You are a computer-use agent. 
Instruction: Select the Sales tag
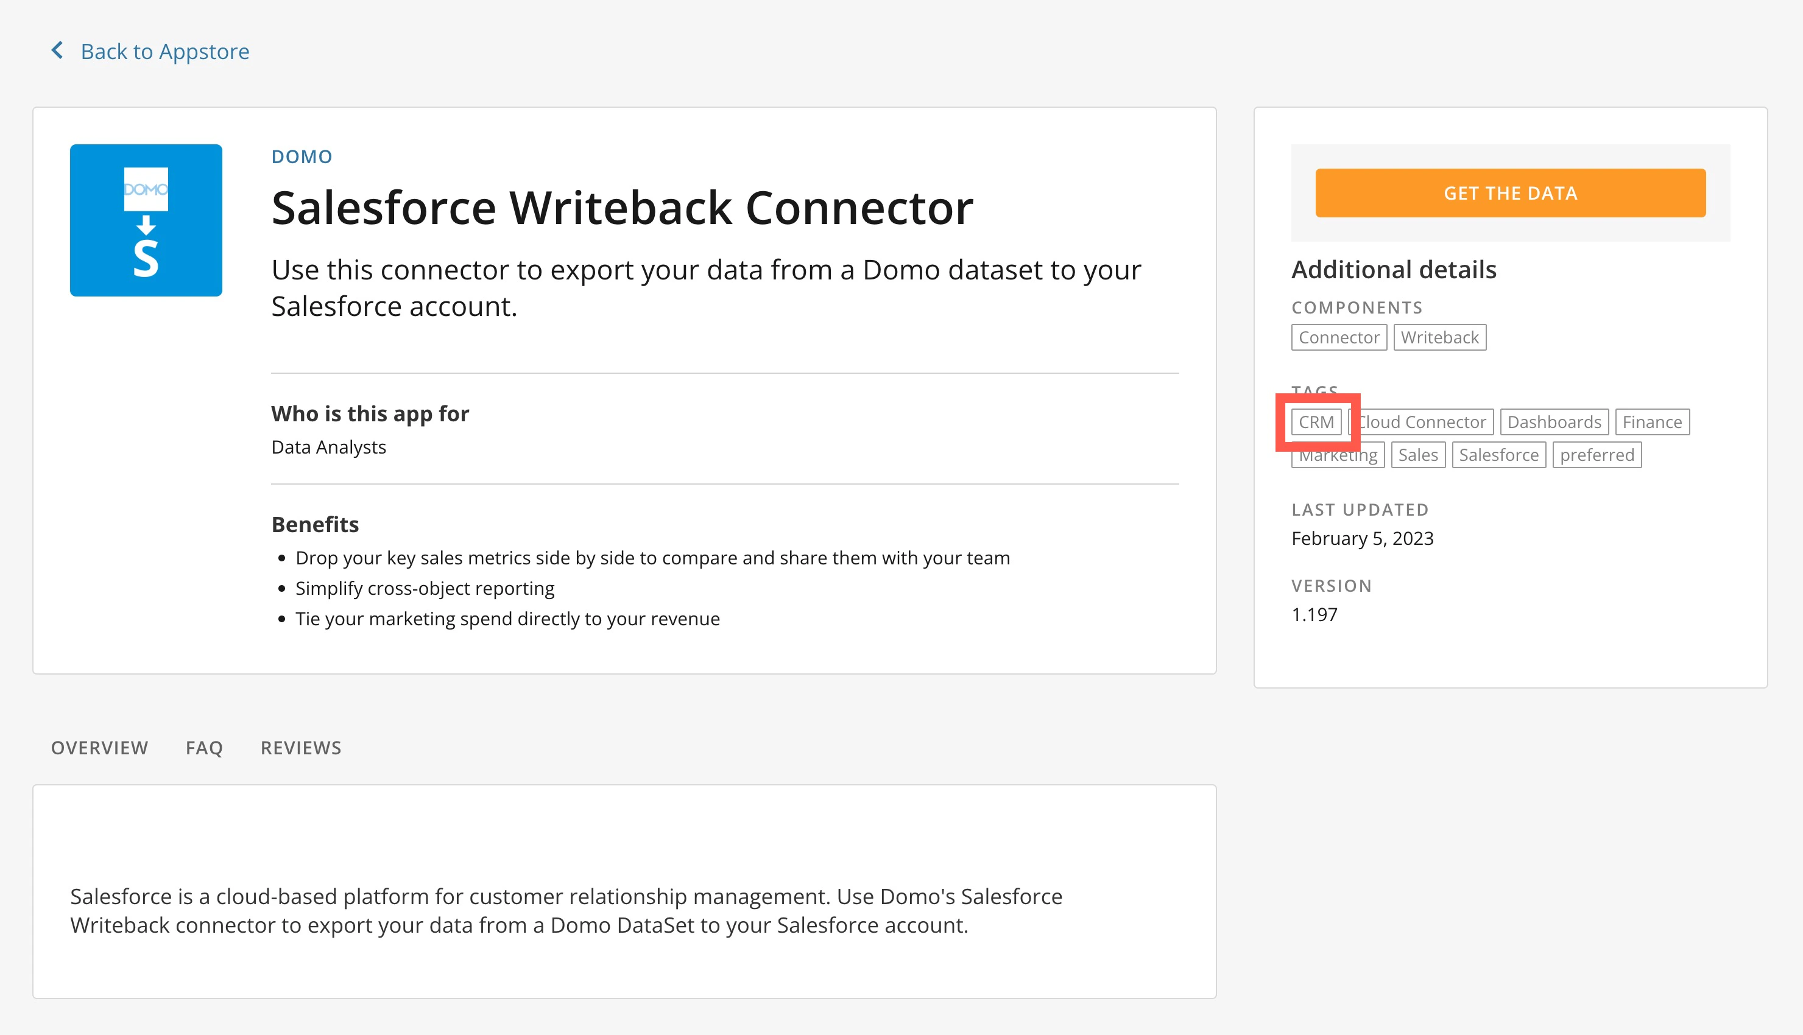pos(1417,455)
